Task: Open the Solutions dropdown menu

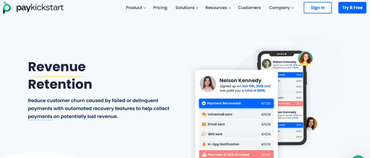Action: click(187, 8)
